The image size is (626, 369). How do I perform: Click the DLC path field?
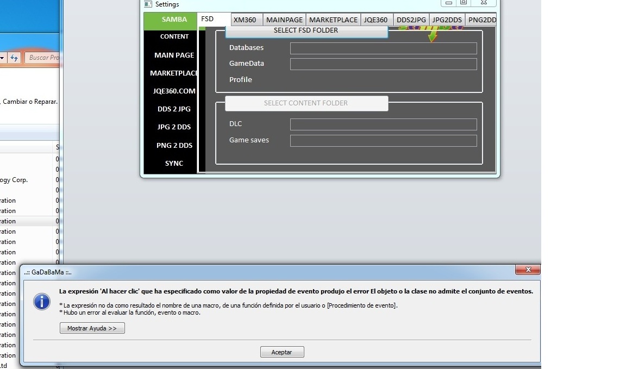(x=383, y=124)
